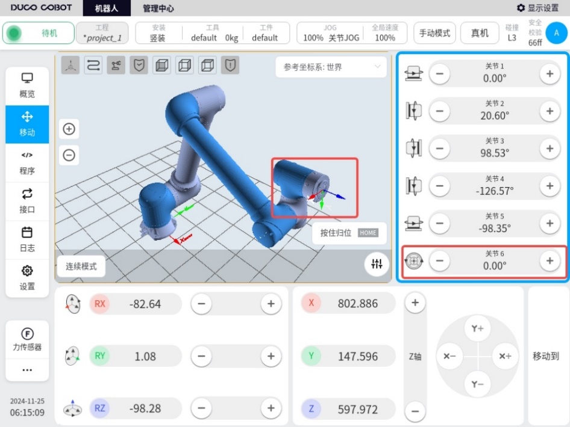Image resolution: width=570 pixels, height=427 pixels.
Task: Toggle the 手动模式 manual mode button
Action: pyautogui.click(x=435, y=33)
